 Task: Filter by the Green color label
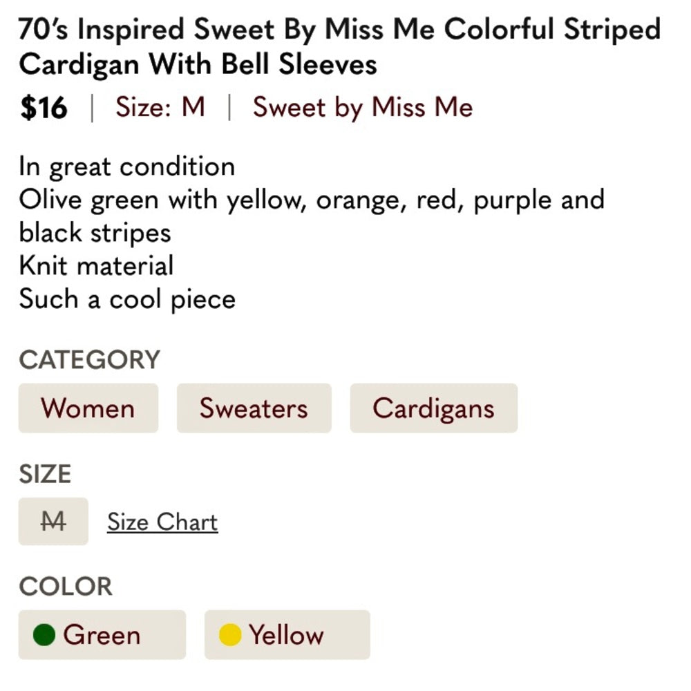coord(102,634)
